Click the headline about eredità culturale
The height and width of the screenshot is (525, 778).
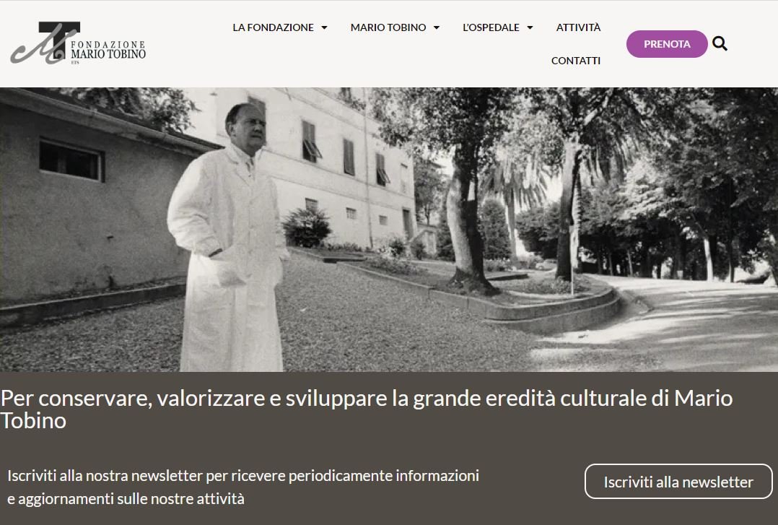366,409
